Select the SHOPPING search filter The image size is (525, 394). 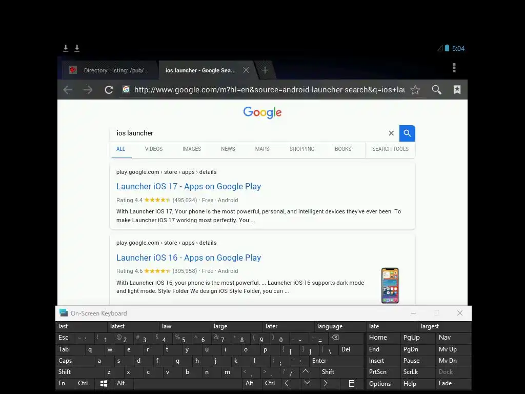(x=302, y=149)
